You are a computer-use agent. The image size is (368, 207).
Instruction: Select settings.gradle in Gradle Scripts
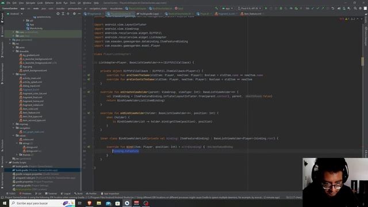(30, 186)
